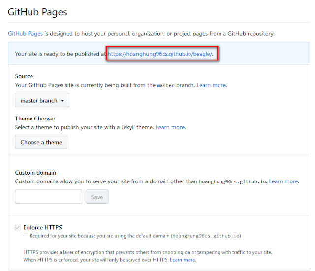Click the GitHub Pages section heading

point(37,12)
